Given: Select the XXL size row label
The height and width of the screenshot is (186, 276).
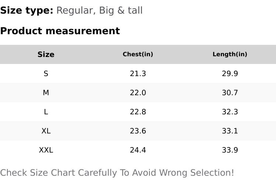Looking at the screenshot, I should click(46, 150).
